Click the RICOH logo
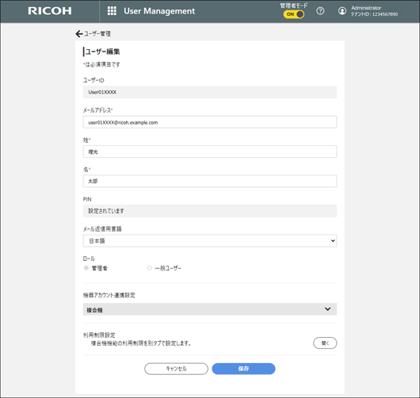 tap(50, 11)
